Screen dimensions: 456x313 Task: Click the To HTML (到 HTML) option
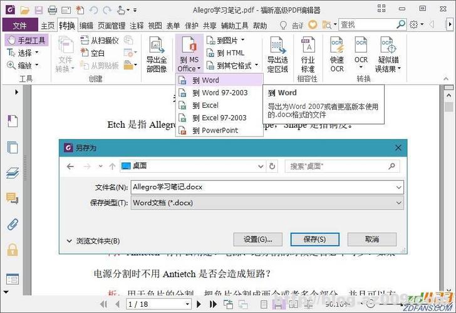coord(225,53)
